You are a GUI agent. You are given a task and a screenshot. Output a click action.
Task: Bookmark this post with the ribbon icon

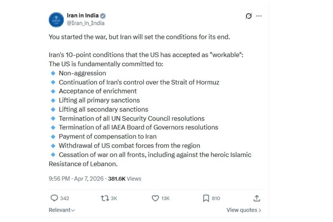tap(206, 198)
